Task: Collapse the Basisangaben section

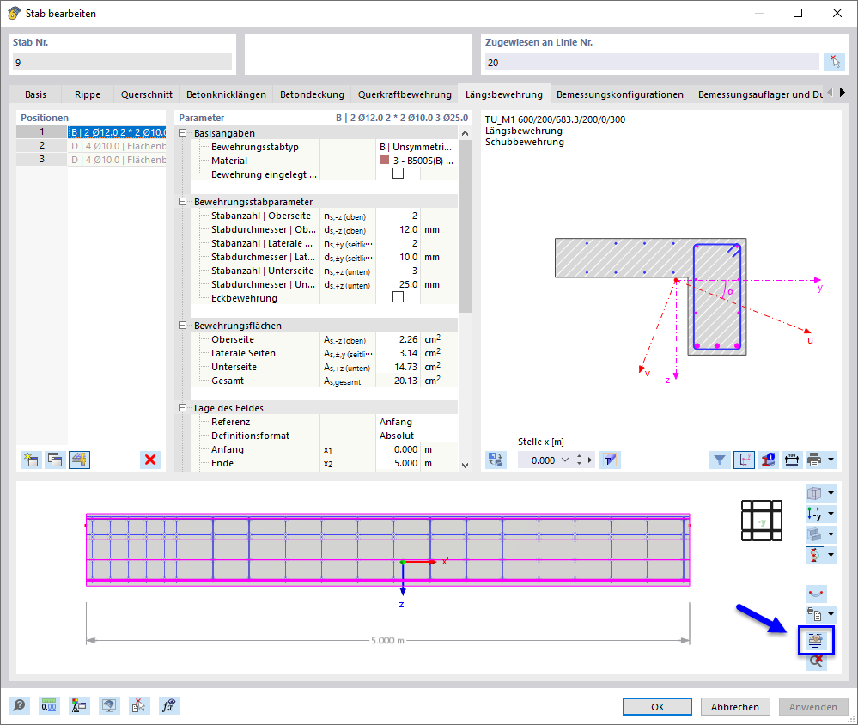Action: click(x=183, y=133)
